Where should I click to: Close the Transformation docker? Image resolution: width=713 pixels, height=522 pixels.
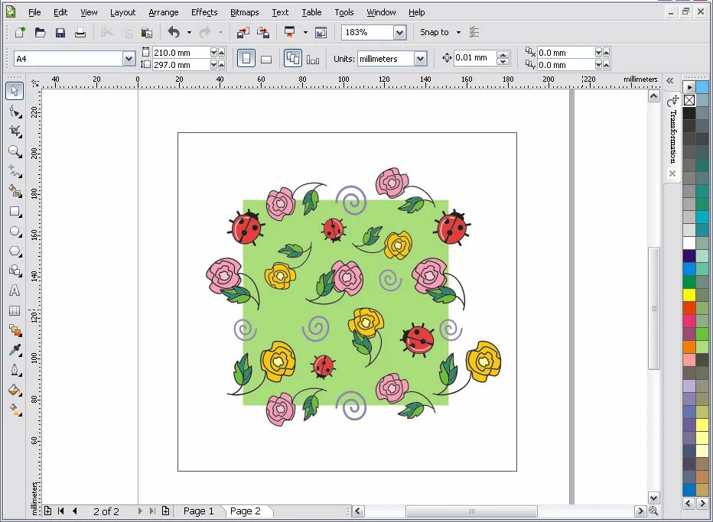pyautogui.click(x=672, y=173)
